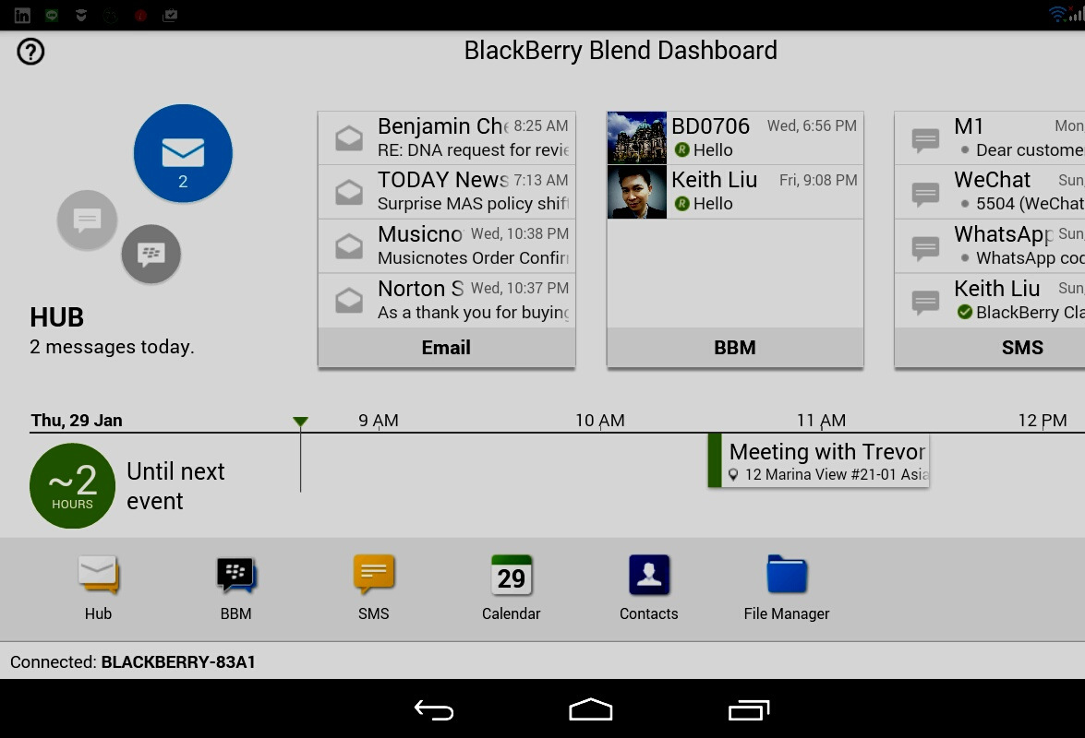Tap the Android back button

[434, 709]
